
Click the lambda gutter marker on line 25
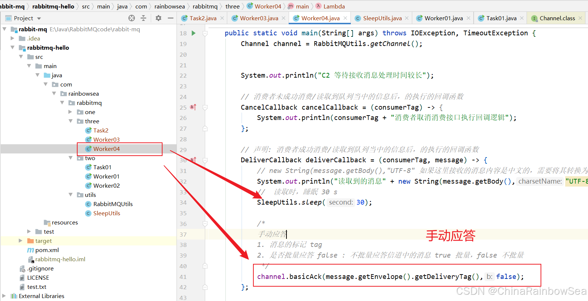point(193,107)
